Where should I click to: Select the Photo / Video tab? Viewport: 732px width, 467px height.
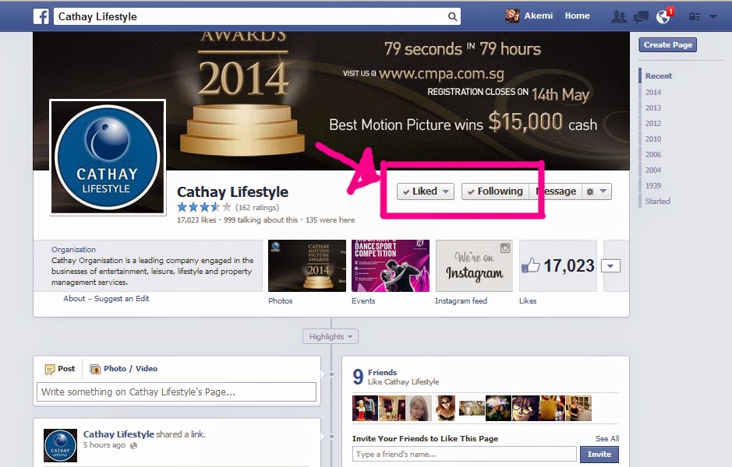124,369
